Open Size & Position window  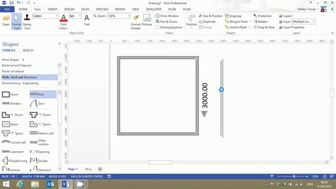pos(211,16)
